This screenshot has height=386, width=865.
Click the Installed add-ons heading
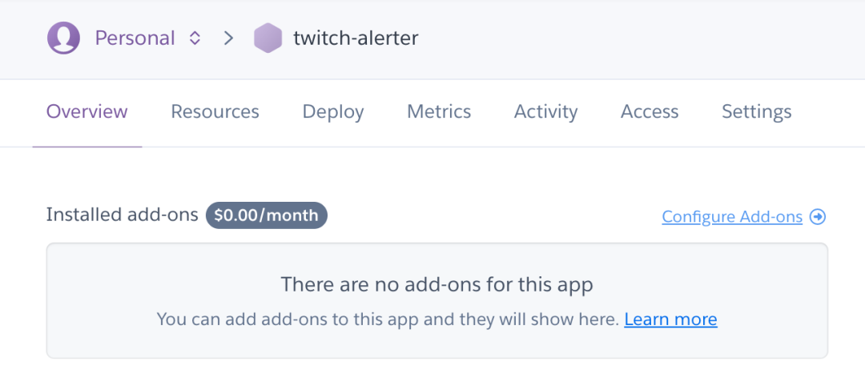click(x=122, y=215)
